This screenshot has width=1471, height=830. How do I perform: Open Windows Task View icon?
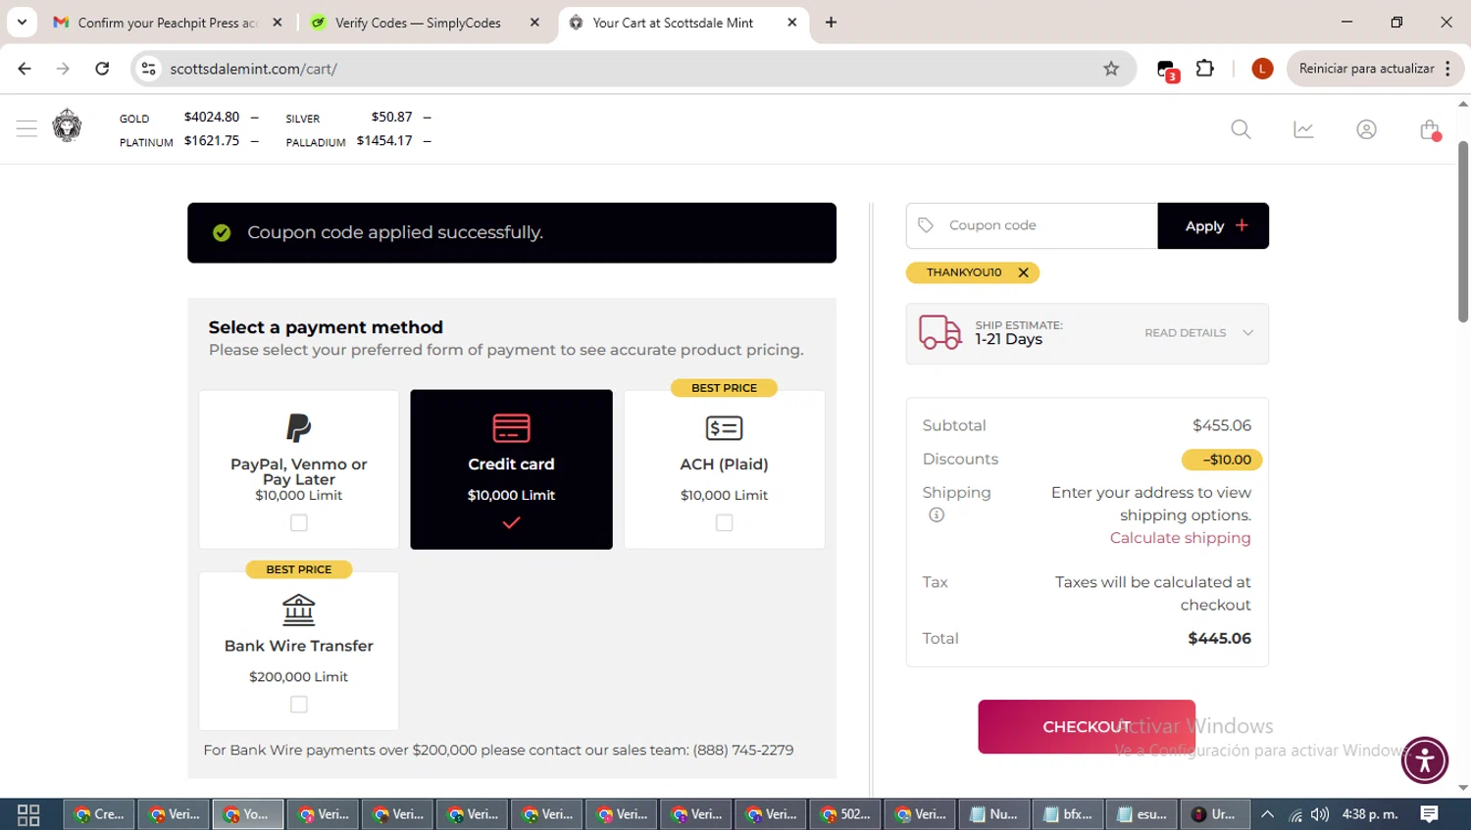click(28, 814)
